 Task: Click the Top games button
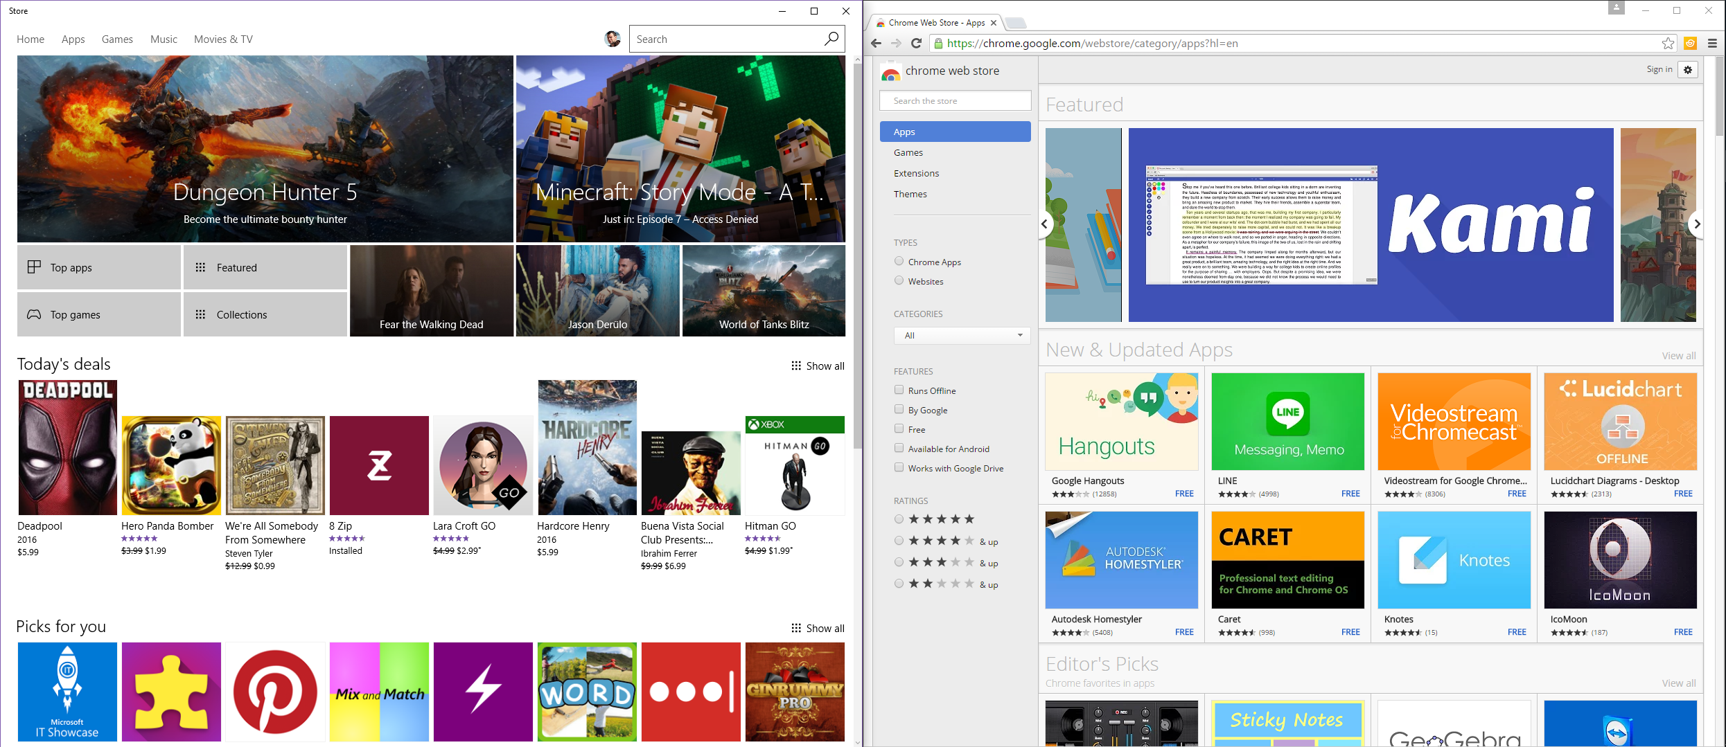click(99, 314)
